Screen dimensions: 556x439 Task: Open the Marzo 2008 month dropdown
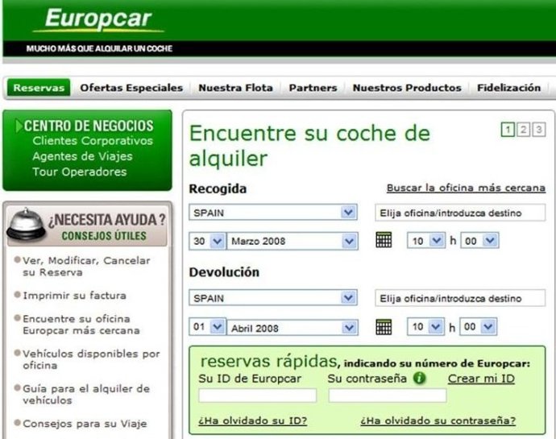point(293,241)
